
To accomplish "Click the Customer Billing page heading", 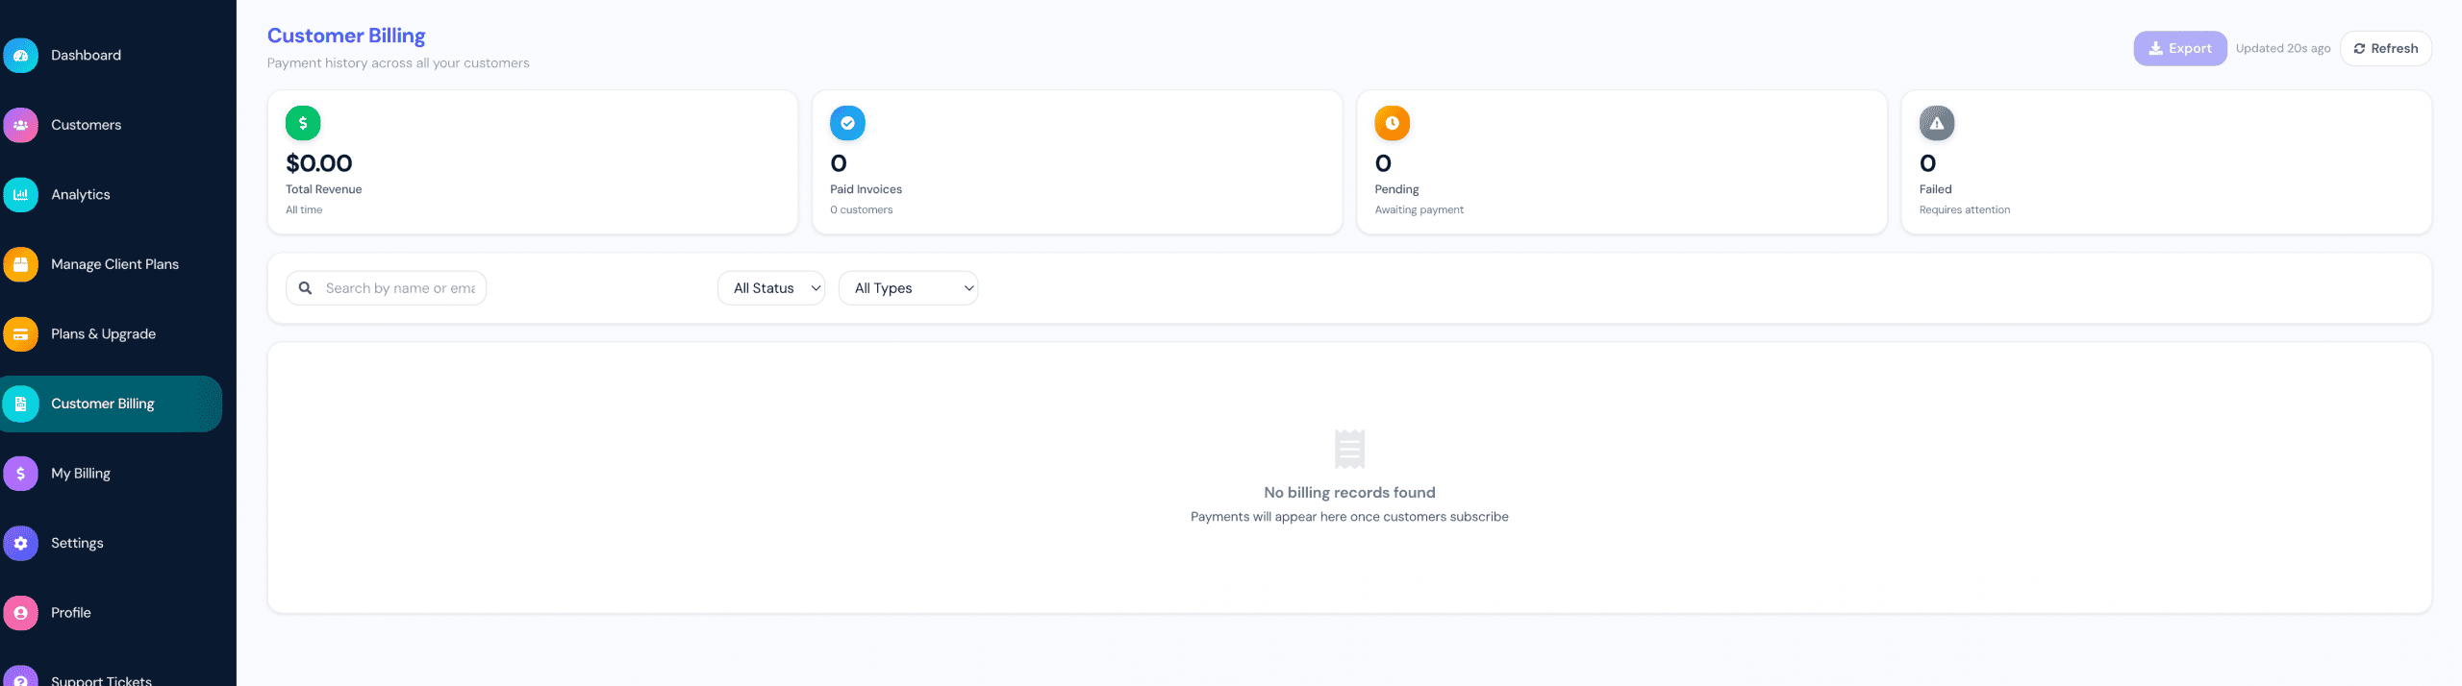I will pos(346,36).
